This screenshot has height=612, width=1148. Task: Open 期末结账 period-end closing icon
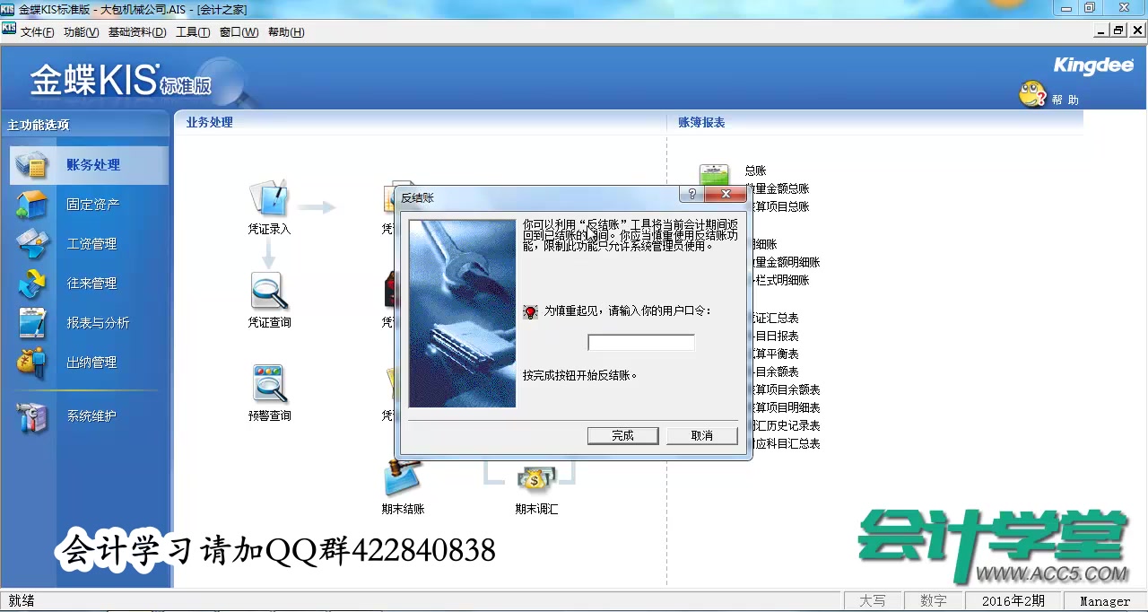[402, 485]
